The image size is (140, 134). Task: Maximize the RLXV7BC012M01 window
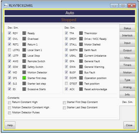(123, 6)
